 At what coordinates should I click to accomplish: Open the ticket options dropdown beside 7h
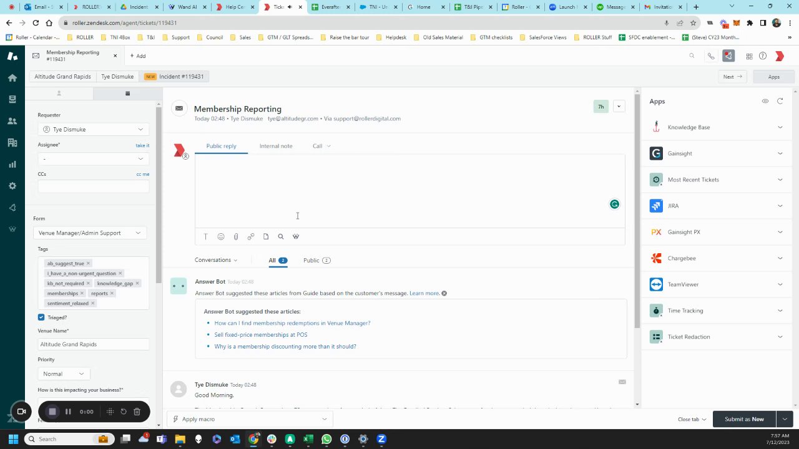pos(619,107)
